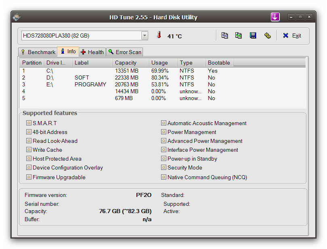Viewport: 327px width, 249px height.
Task: Select the E:\ drive letter cell
Action: coord(50,85)
